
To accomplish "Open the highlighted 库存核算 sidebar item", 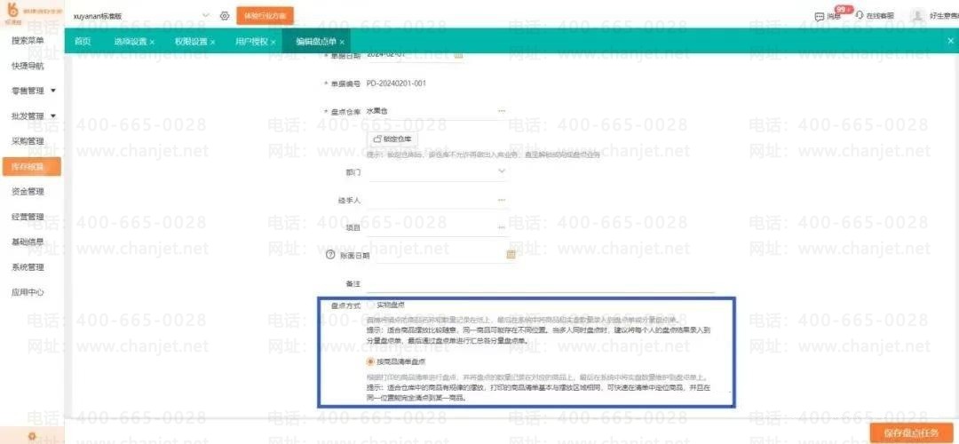I will pyautogui.click(x=31, y=166).
